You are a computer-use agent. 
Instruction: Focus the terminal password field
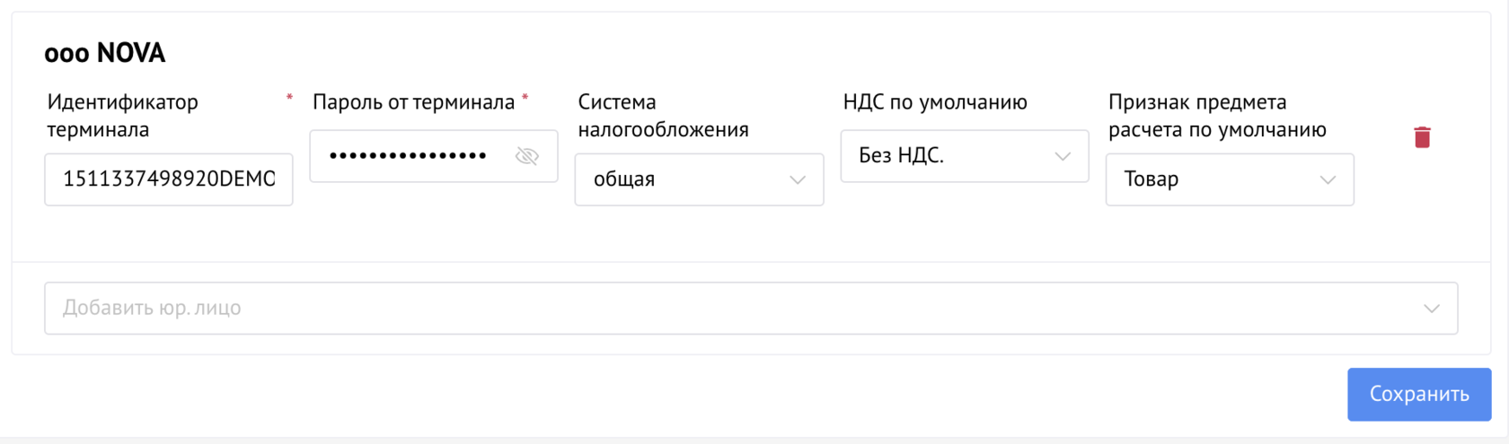coord(434,156)
